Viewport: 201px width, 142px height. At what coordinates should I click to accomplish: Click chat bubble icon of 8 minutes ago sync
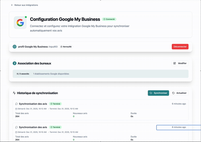pyautogui.click(x=16, y=127)
